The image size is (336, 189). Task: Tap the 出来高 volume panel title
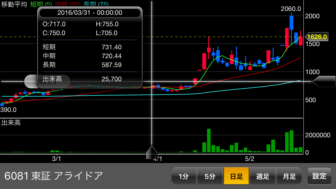point(11,123)
